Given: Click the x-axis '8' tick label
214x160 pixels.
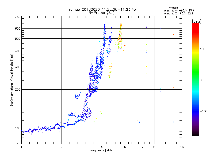Looking at the screenshot, I should [142, 147].
